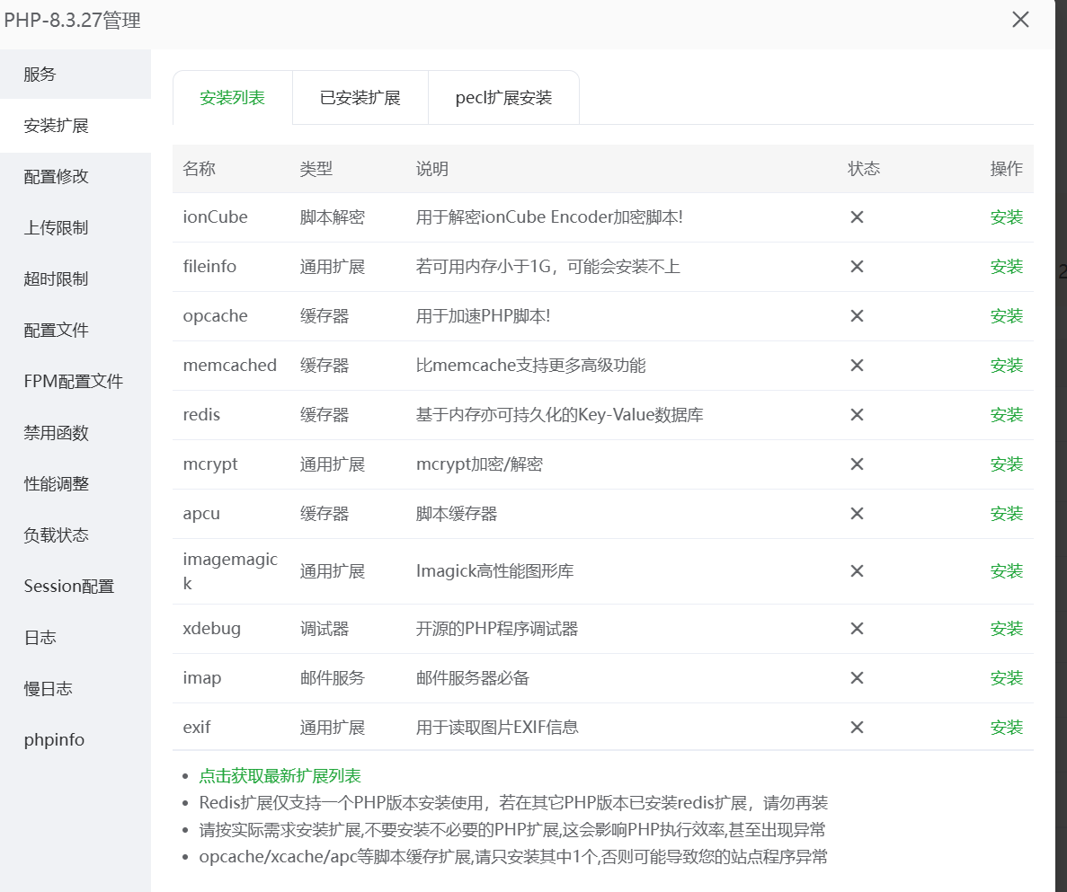Viewport: 1067px width, 892px height.
Task: Install the opcache extension
Action: (1006, 315)
